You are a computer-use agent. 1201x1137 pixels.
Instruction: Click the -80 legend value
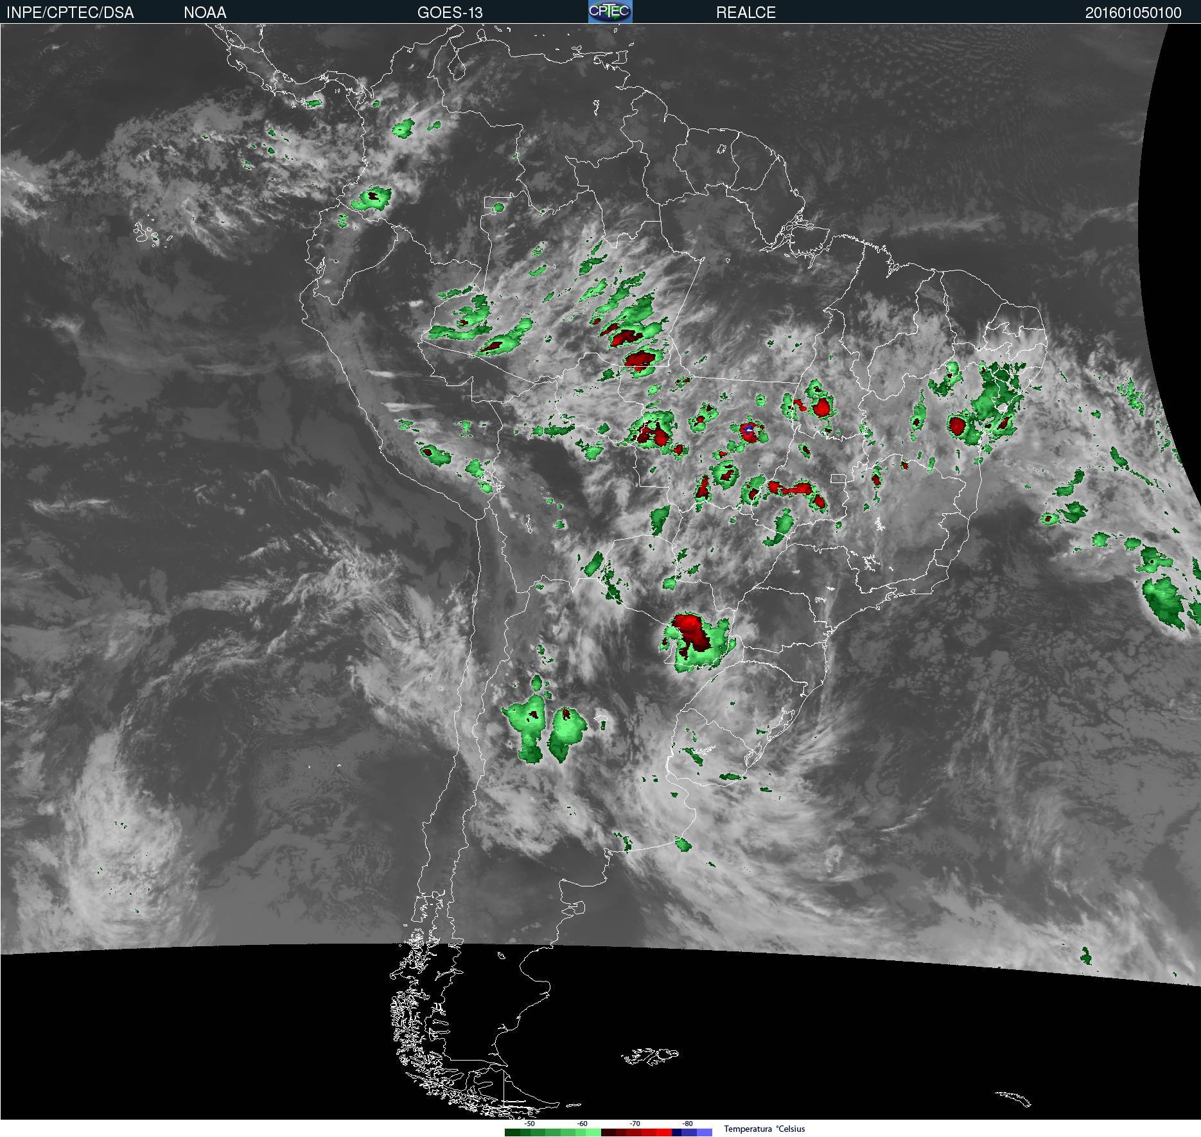[687, 1124]
